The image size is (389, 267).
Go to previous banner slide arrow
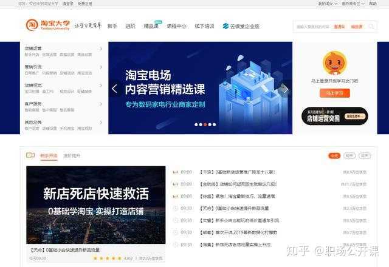coord(114,89)
